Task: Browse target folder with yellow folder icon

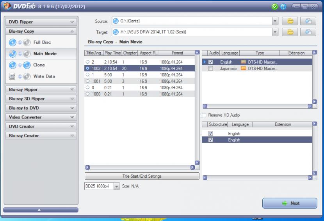Action: click(290, 32)
